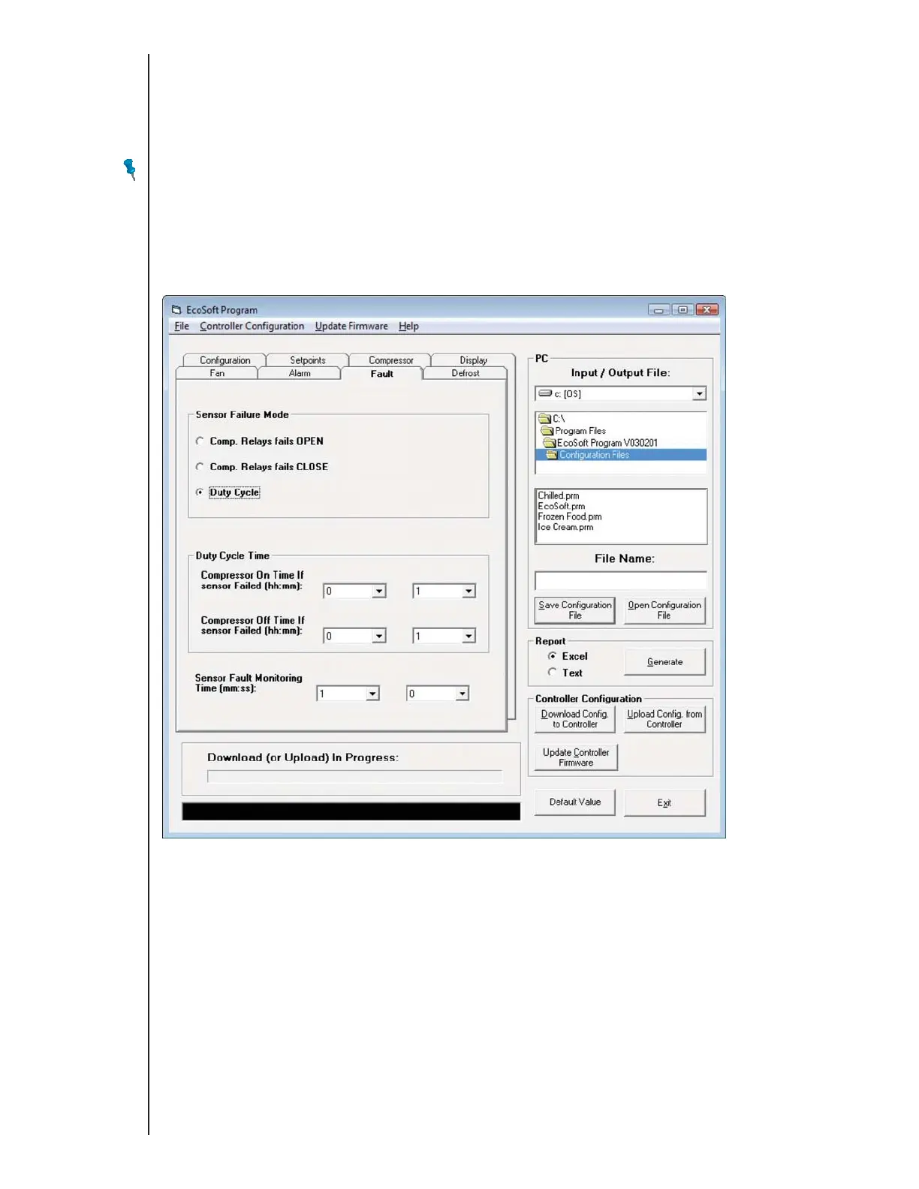
Task: Switch to the Fault tab
Action: pyautogui.click(x=381, y=373)
